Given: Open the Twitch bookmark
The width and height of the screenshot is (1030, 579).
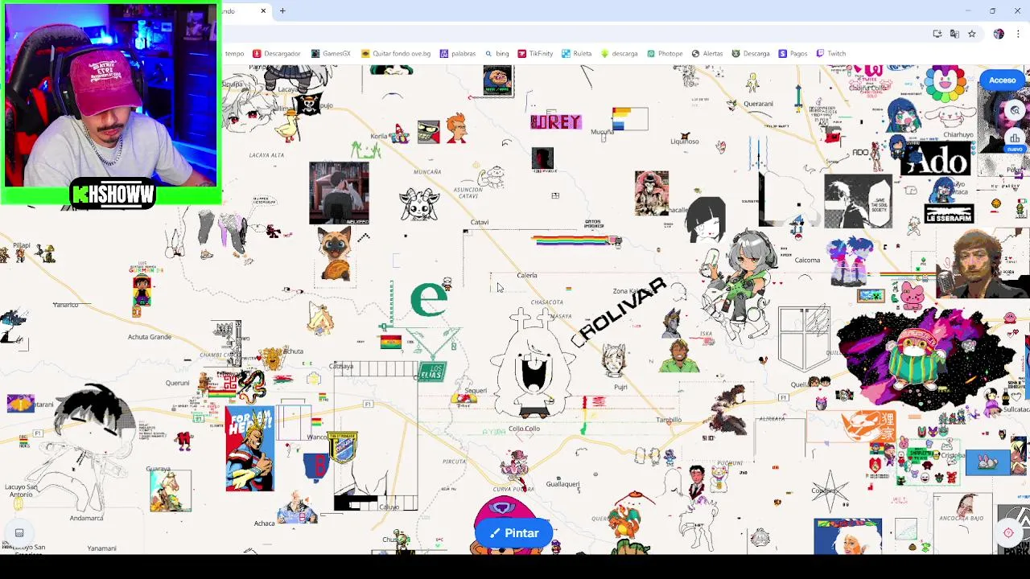Looking at the screenshot, I should click(x=831, y=54).
